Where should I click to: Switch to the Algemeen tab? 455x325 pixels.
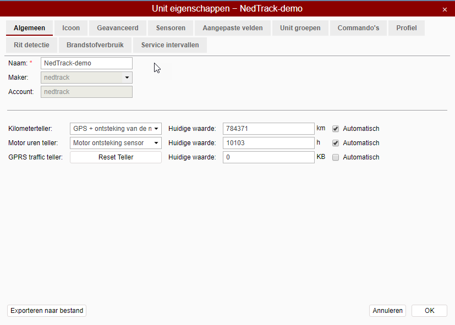[29, 28]
